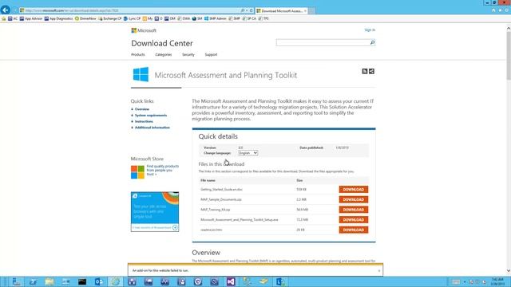Click the address bar URL field
This screenshot has height=287, width=511.
click(130, 10)
